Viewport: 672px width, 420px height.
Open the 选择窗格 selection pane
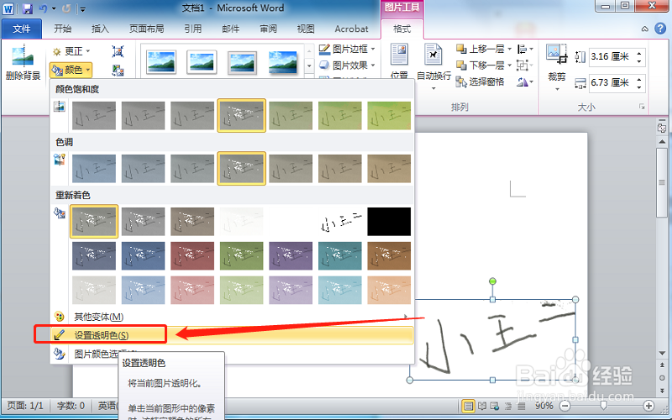480,81
